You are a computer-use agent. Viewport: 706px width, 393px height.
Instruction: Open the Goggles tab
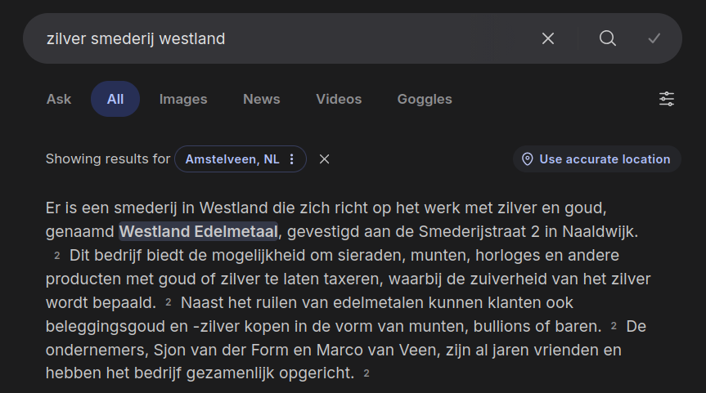pos(425,99)
